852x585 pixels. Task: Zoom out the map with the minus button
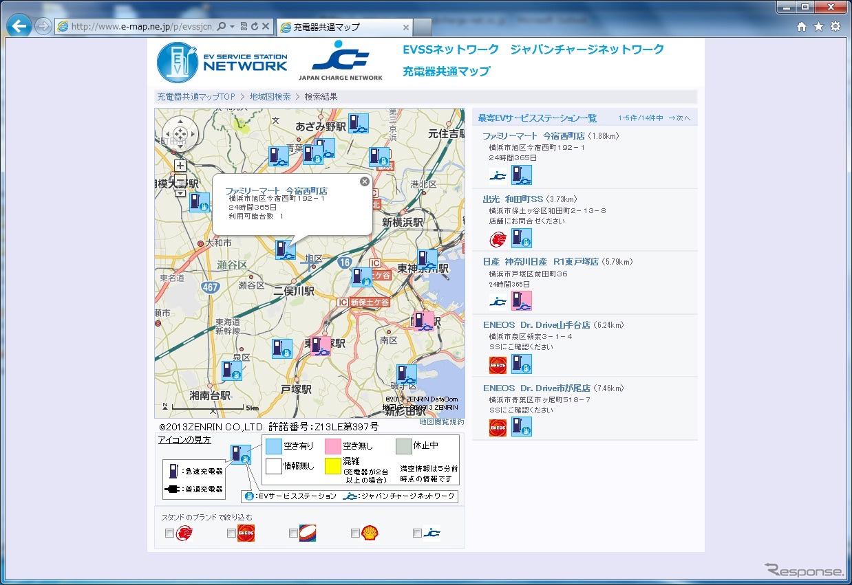(180, 180)
